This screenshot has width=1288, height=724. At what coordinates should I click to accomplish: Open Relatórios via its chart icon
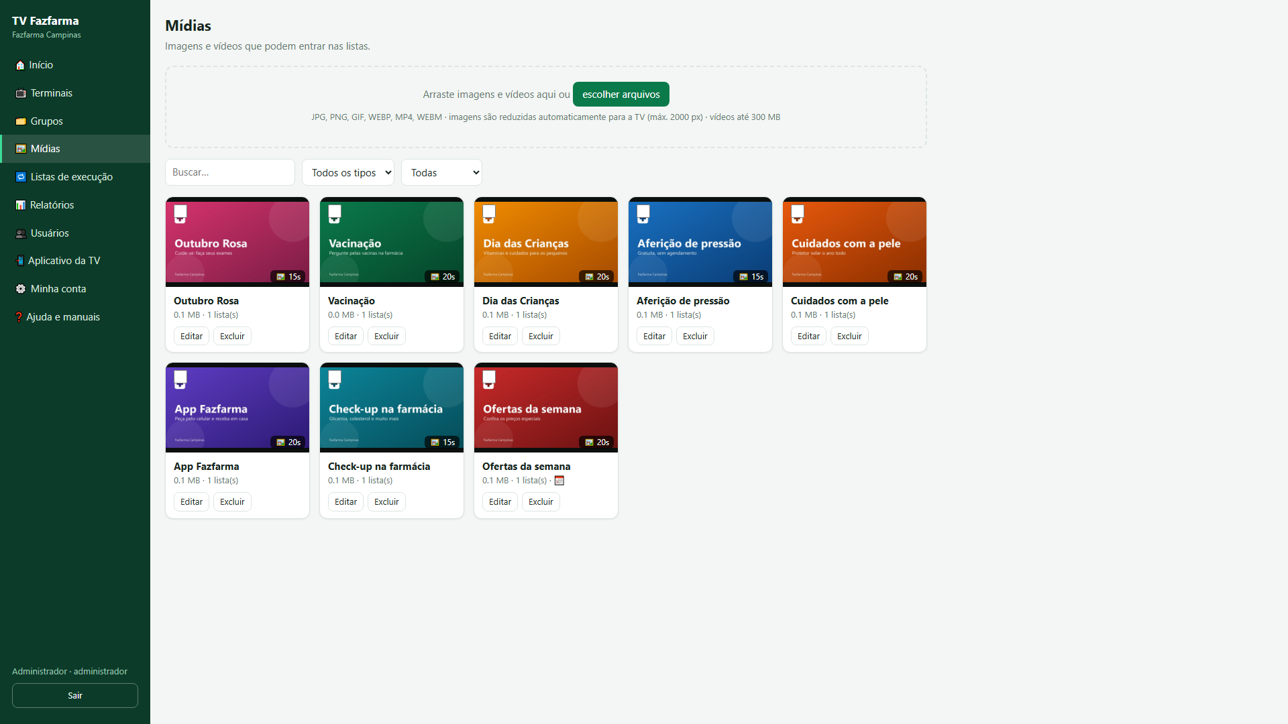point(21,205)
